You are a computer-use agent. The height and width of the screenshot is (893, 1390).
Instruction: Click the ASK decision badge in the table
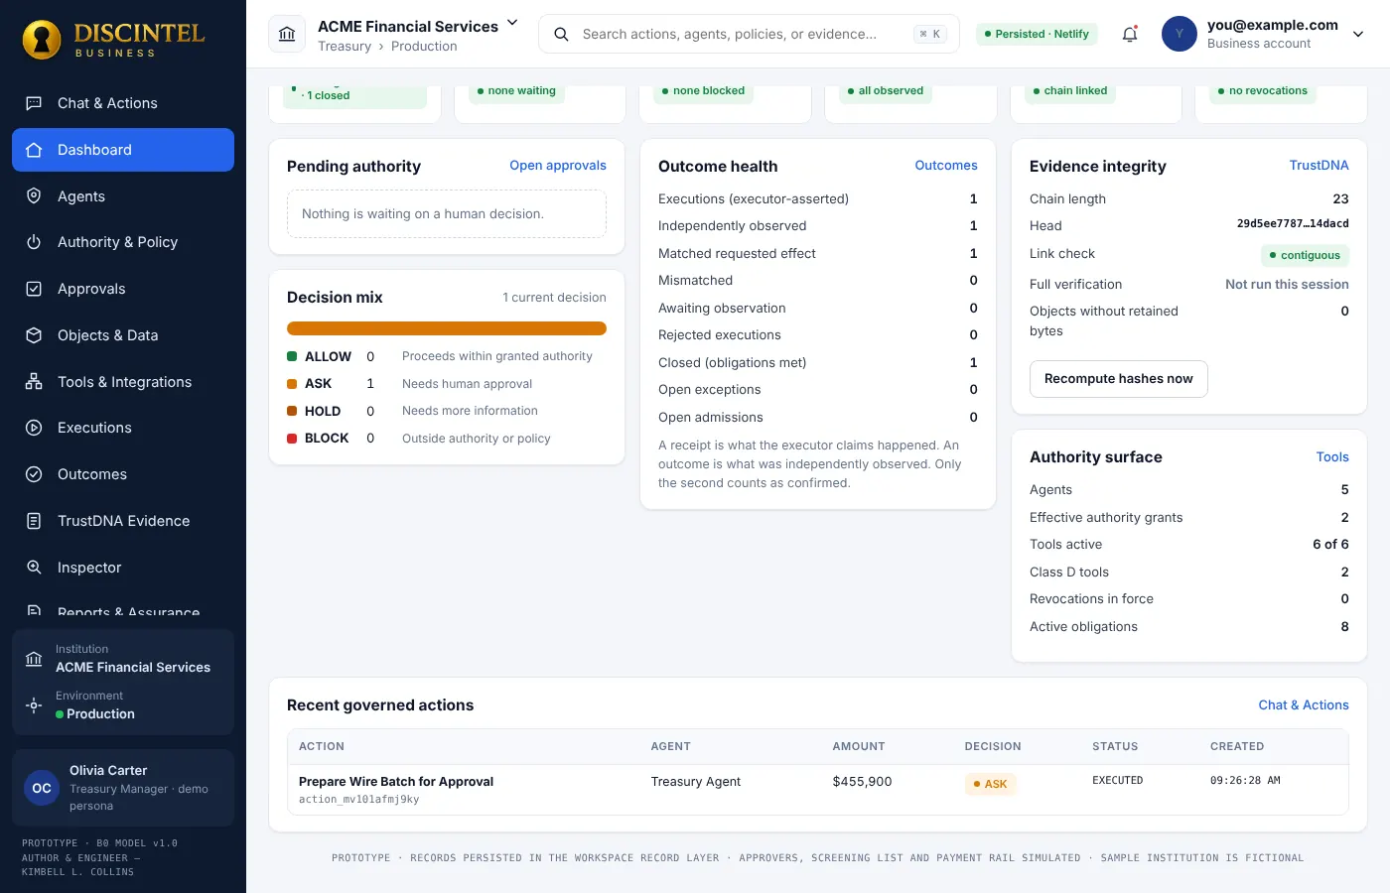point(991,784)
